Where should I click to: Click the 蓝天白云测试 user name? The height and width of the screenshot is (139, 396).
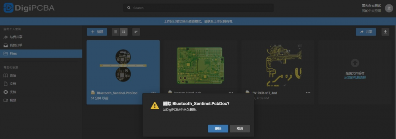(371, 6)
